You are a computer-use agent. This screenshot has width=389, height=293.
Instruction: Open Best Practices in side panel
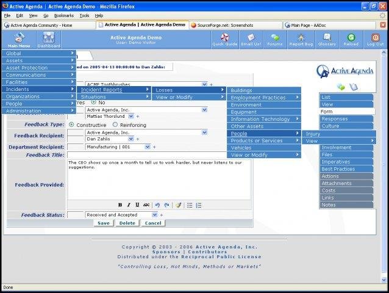(346, 169)
